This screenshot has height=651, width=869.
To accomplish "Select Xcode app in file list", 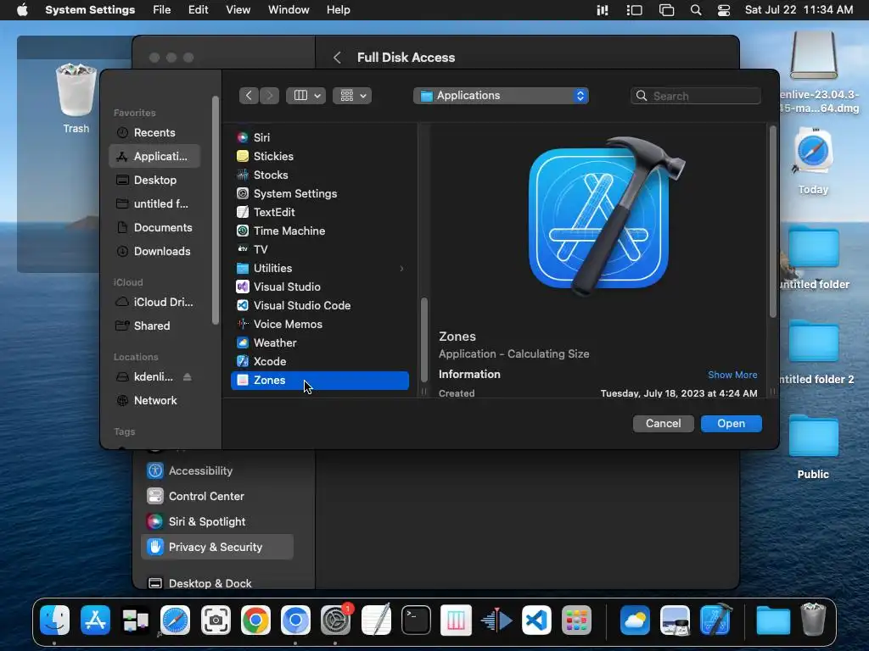I will [320, 361].
